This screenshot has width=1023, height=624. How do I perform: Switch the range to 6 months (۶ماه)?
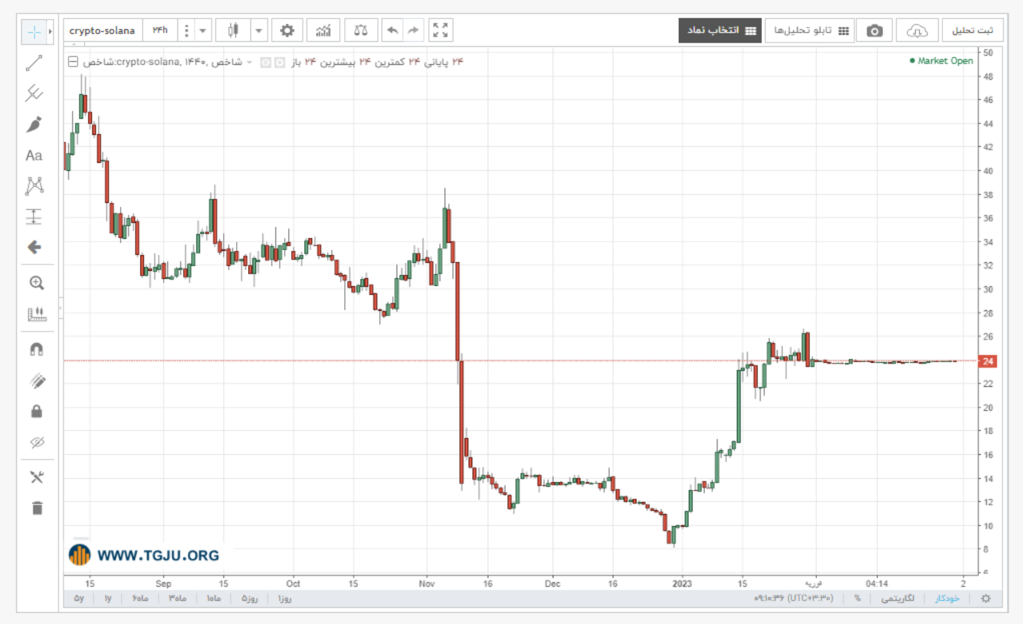[141, 598]
